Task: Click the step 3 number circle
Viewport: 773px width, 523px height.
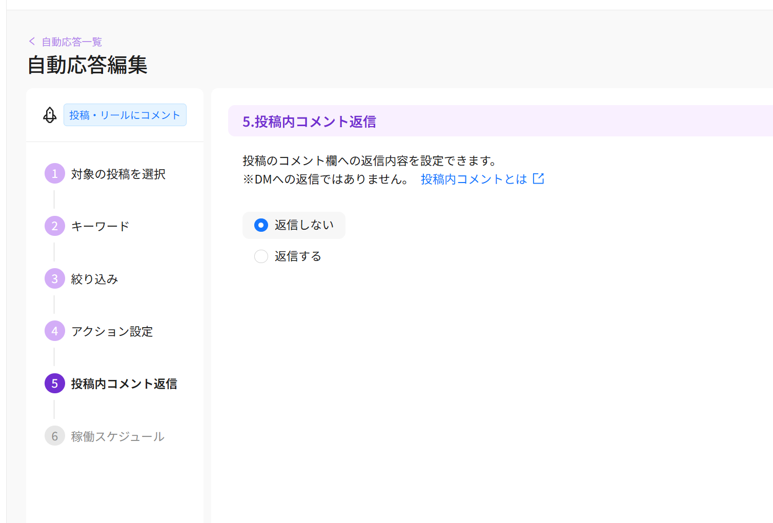Action: coord(55,279)
